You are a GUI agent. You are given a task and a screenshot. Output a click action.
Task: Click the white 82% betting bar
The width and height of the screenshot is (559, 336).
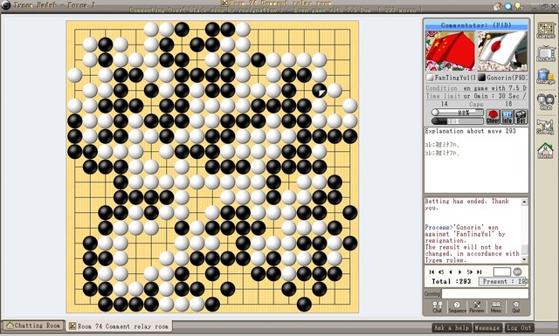pos(458,113)
